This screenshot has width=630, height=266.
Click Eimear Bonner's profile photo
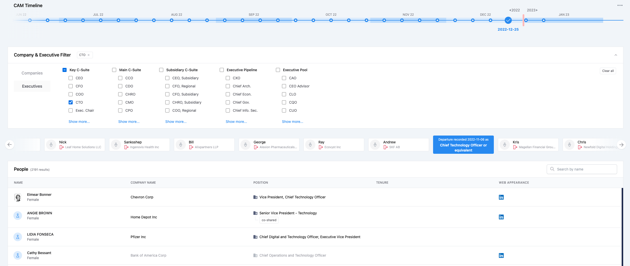point(18,197)
